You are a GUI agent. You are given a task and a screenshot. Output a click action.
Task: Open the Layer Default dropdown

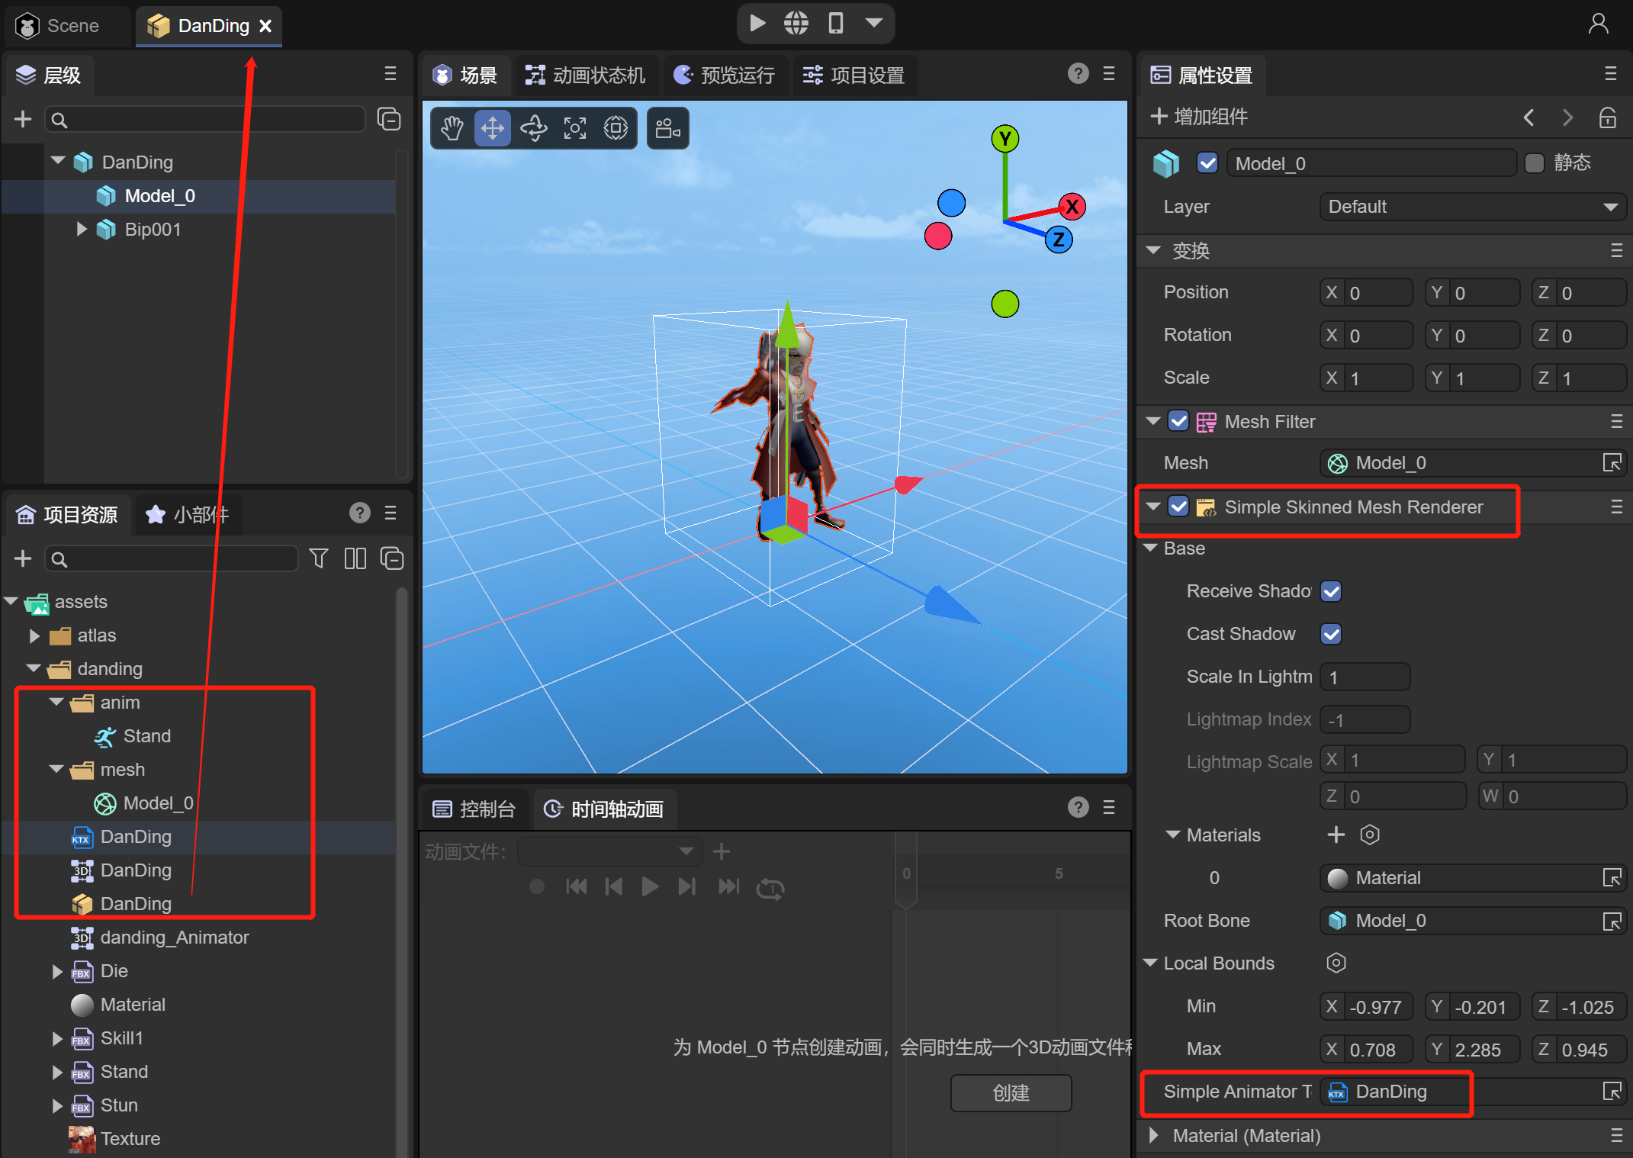[1472, 207]
